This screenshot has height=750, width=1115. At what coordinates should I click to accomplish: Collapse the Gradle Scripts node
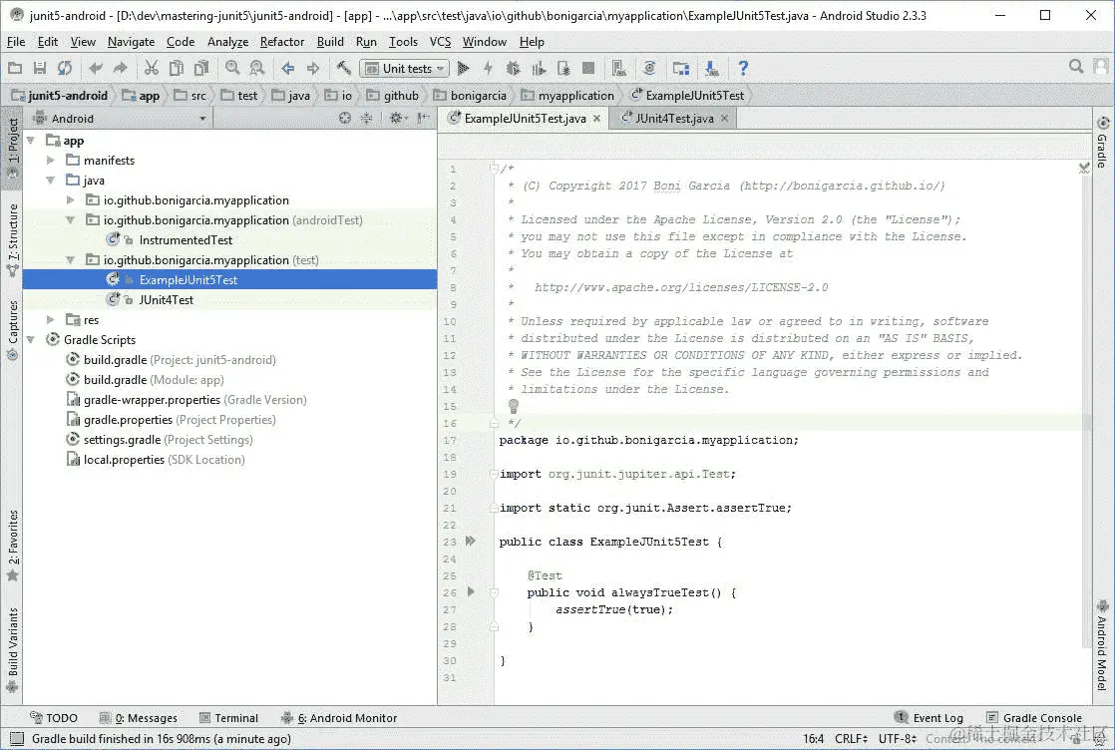[31, 340]
